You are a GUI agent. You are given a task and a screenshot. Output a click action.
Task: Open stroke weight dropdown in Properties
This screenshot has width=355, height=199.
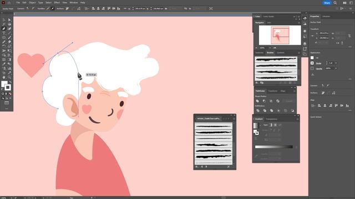coord(336,63)
